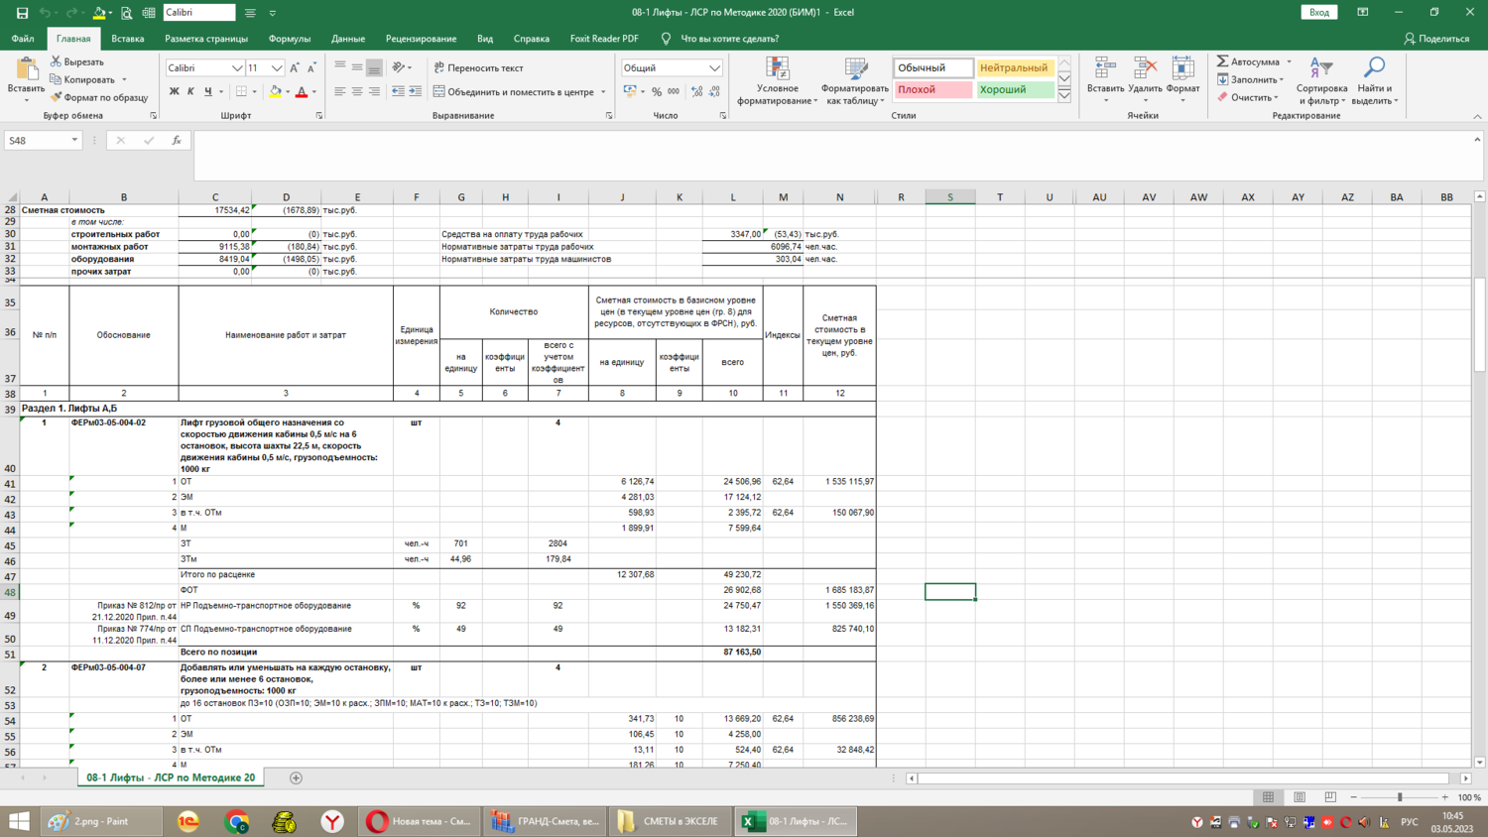Apply the Плохой cell style
Image resolution: width=1488 pixels, height=837 pixels.
pos(932,89)
